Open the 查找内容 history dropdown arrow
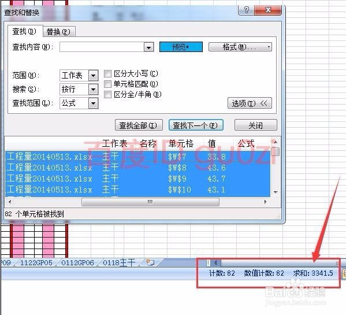 click(x=148, y=47)
